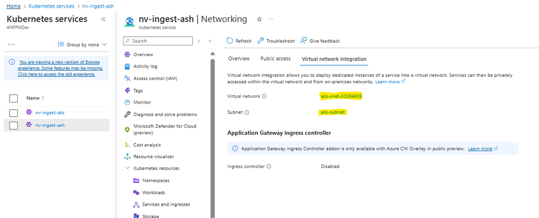Image resolution: width=539 pixels, height=218 pixels.
Task: Collapse the Kubernetes resources tree section
Action: pos(127,168)
